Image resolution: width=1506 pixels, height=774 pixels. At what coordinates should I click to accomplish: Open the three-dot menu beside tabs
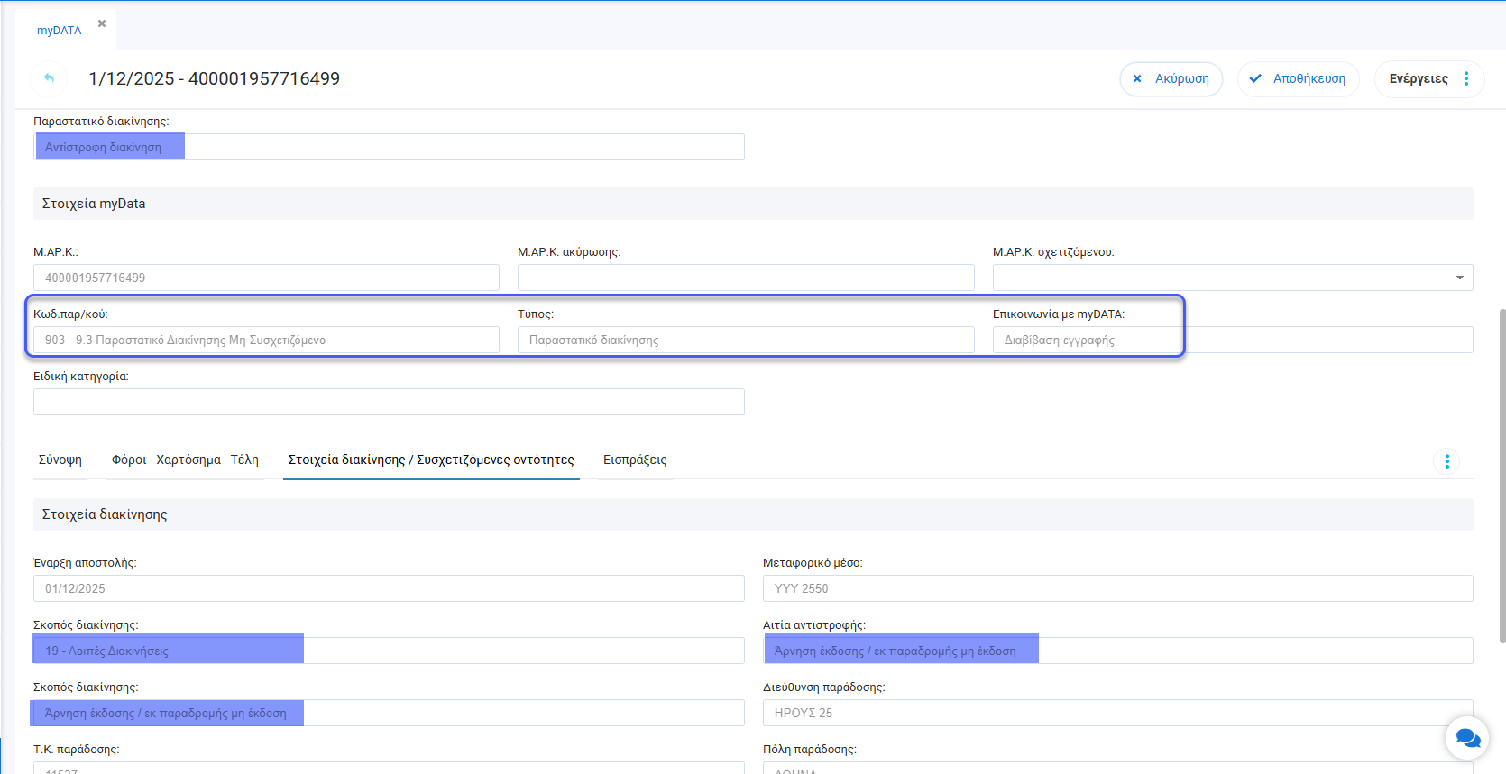point(1446,461)
